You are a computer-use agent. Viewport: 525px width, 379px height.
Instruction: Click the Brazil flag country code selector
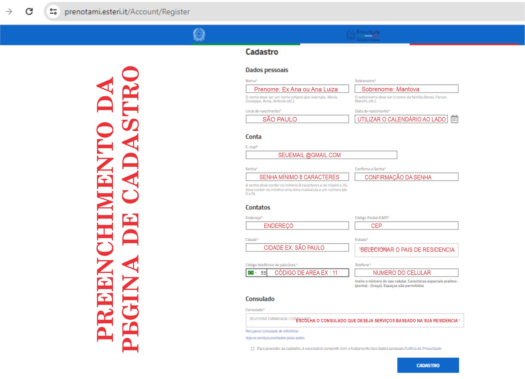[253, 273]
